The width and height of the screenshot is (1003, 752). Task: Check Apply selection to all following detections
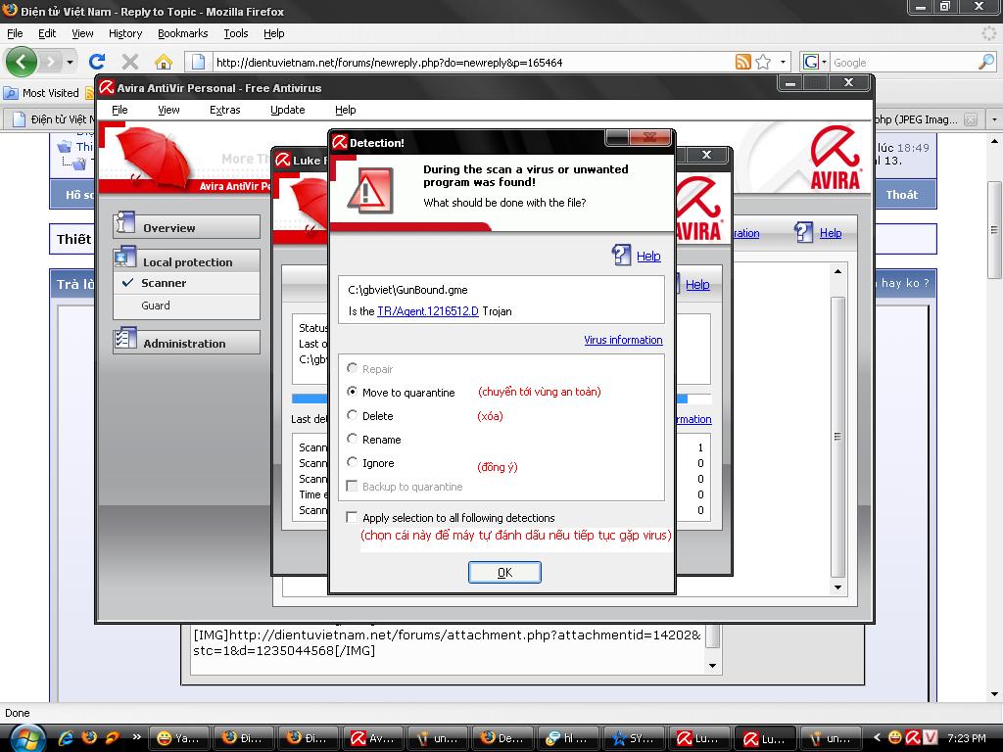(x=352, y=517)
